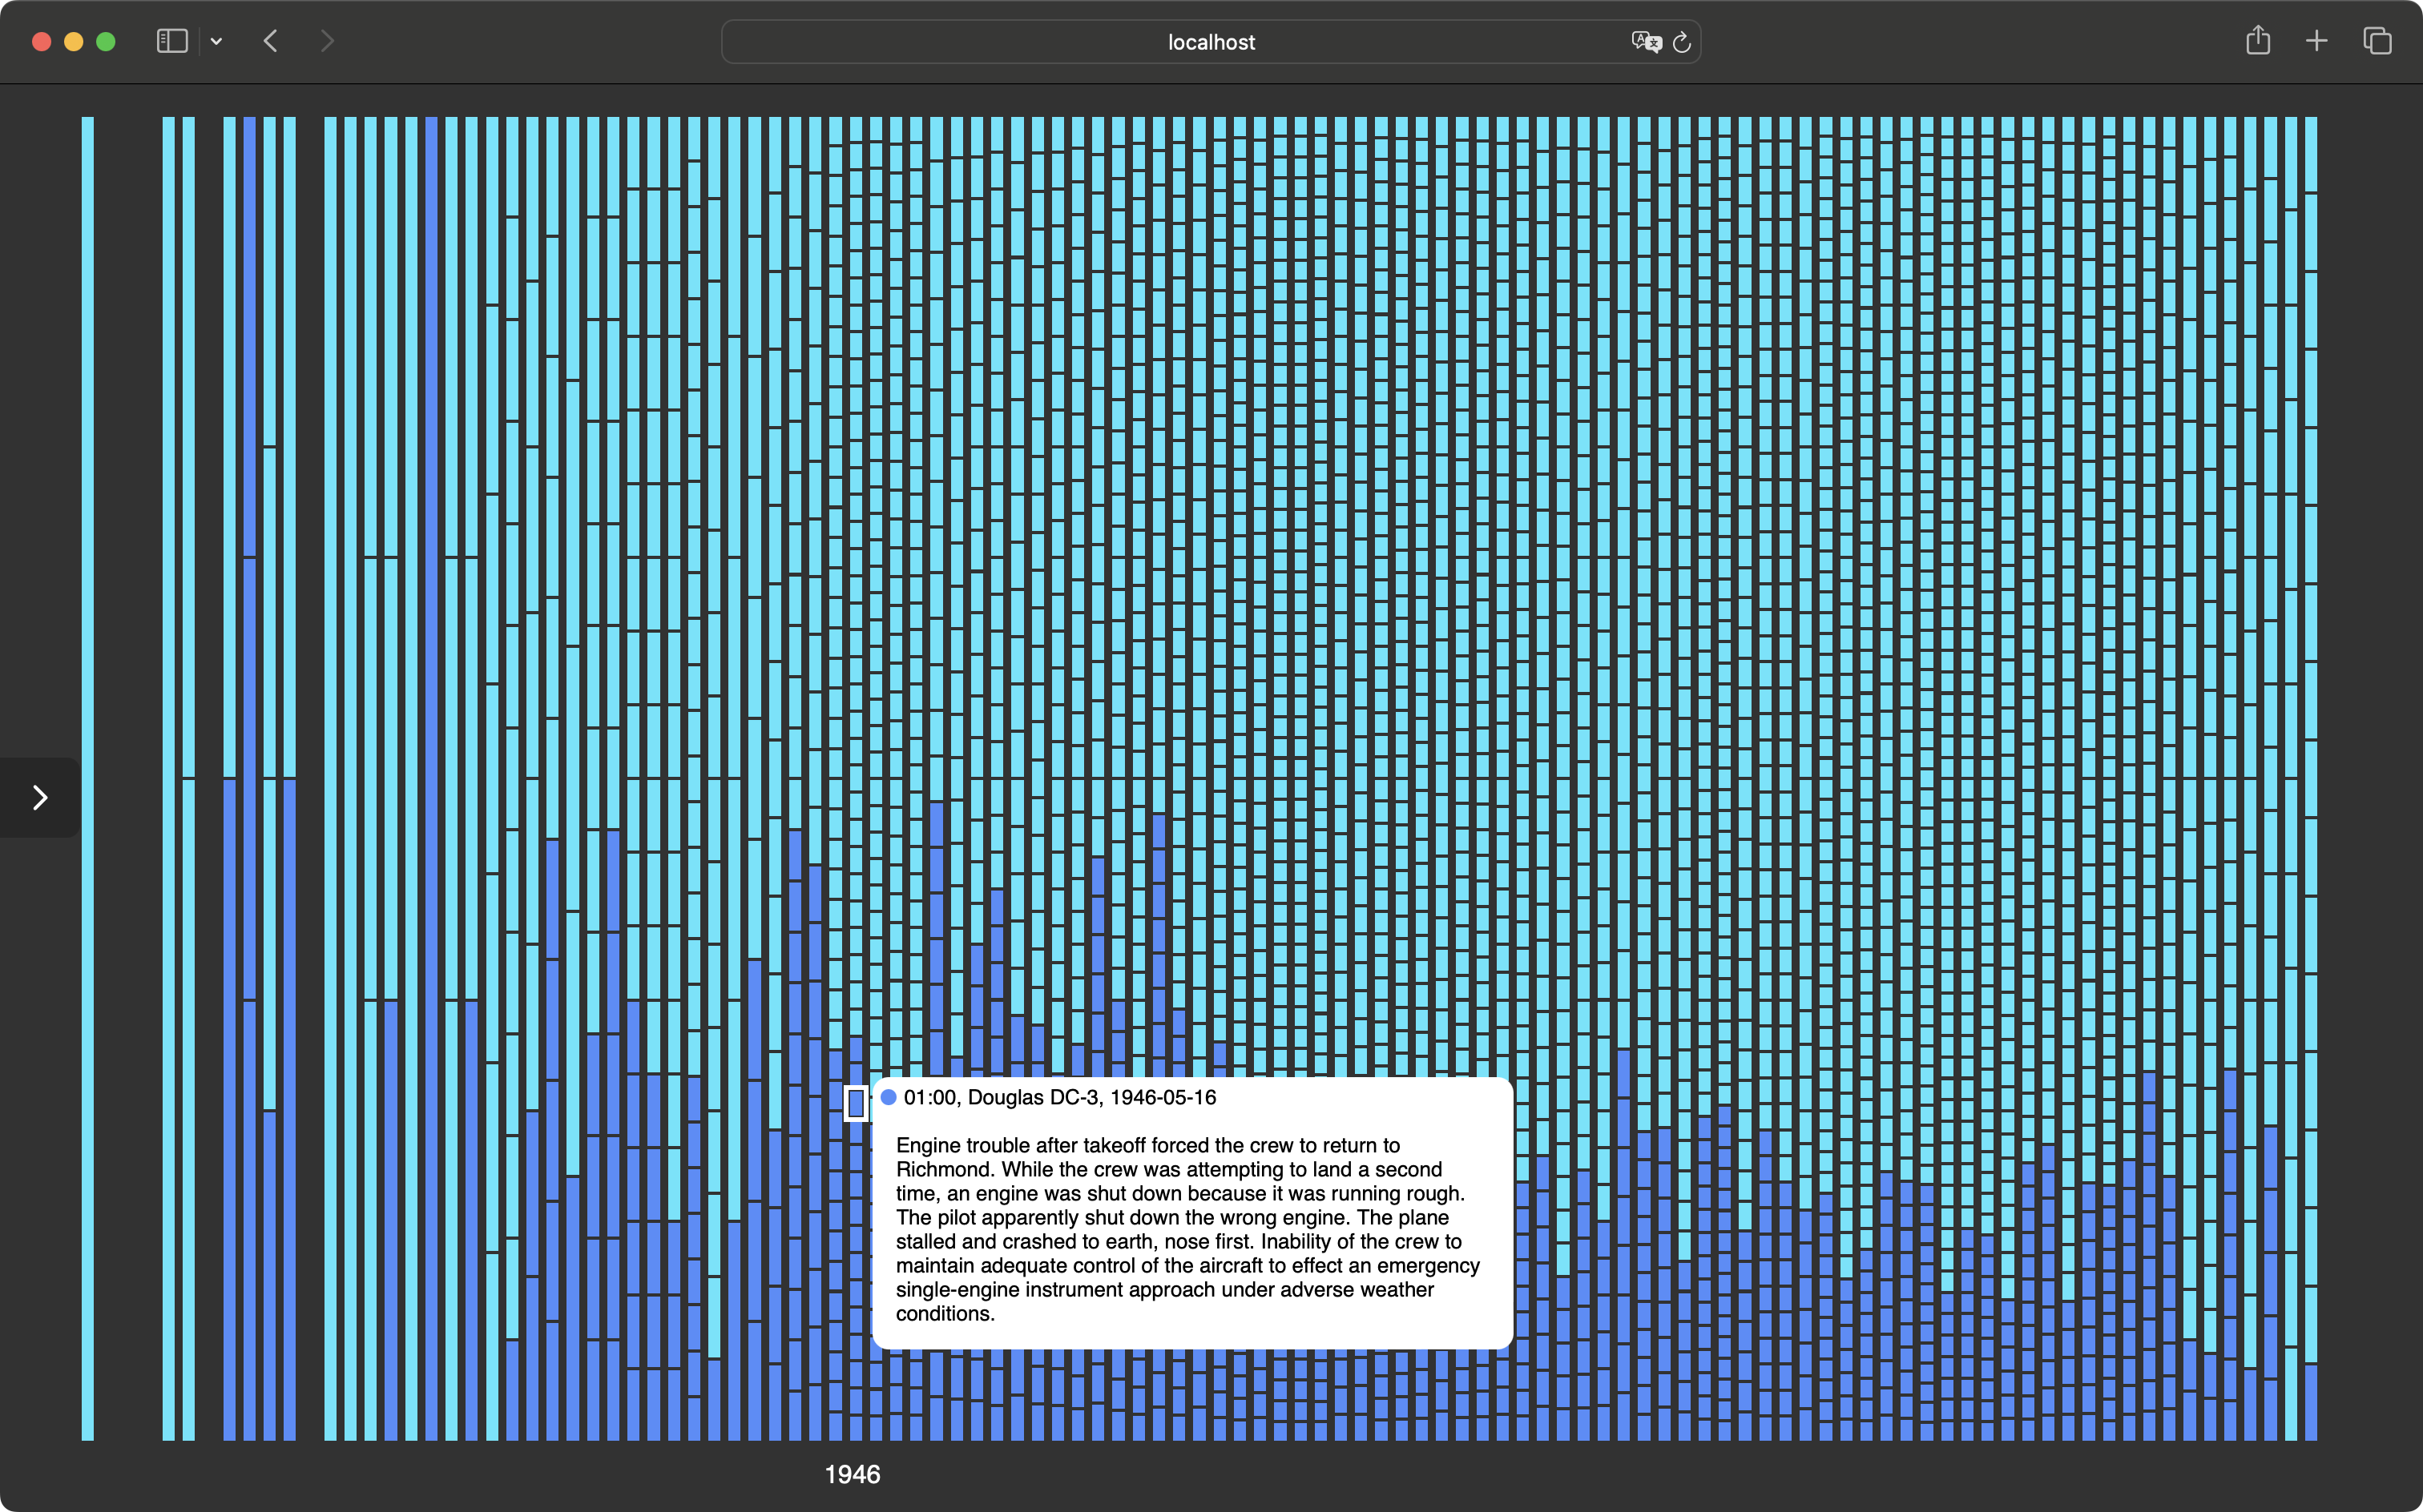Expand the left side panel chevron

[x=40, y=797]
